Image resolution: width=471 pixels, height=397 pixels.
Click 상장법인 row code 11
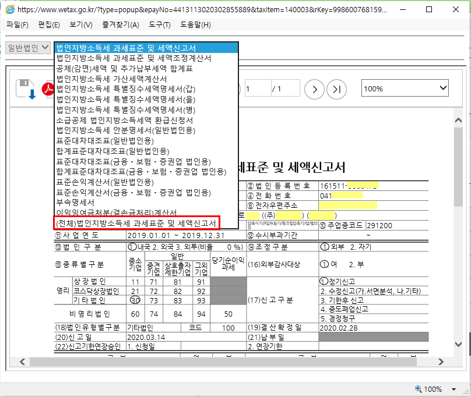click(135, 282)
